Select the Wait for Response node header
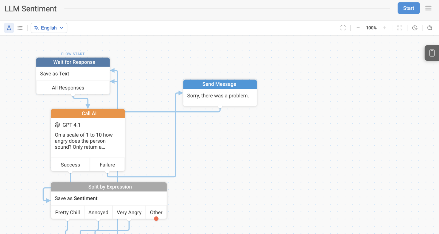The width and height of the screenshot is (439, 234). coord(73,62)
